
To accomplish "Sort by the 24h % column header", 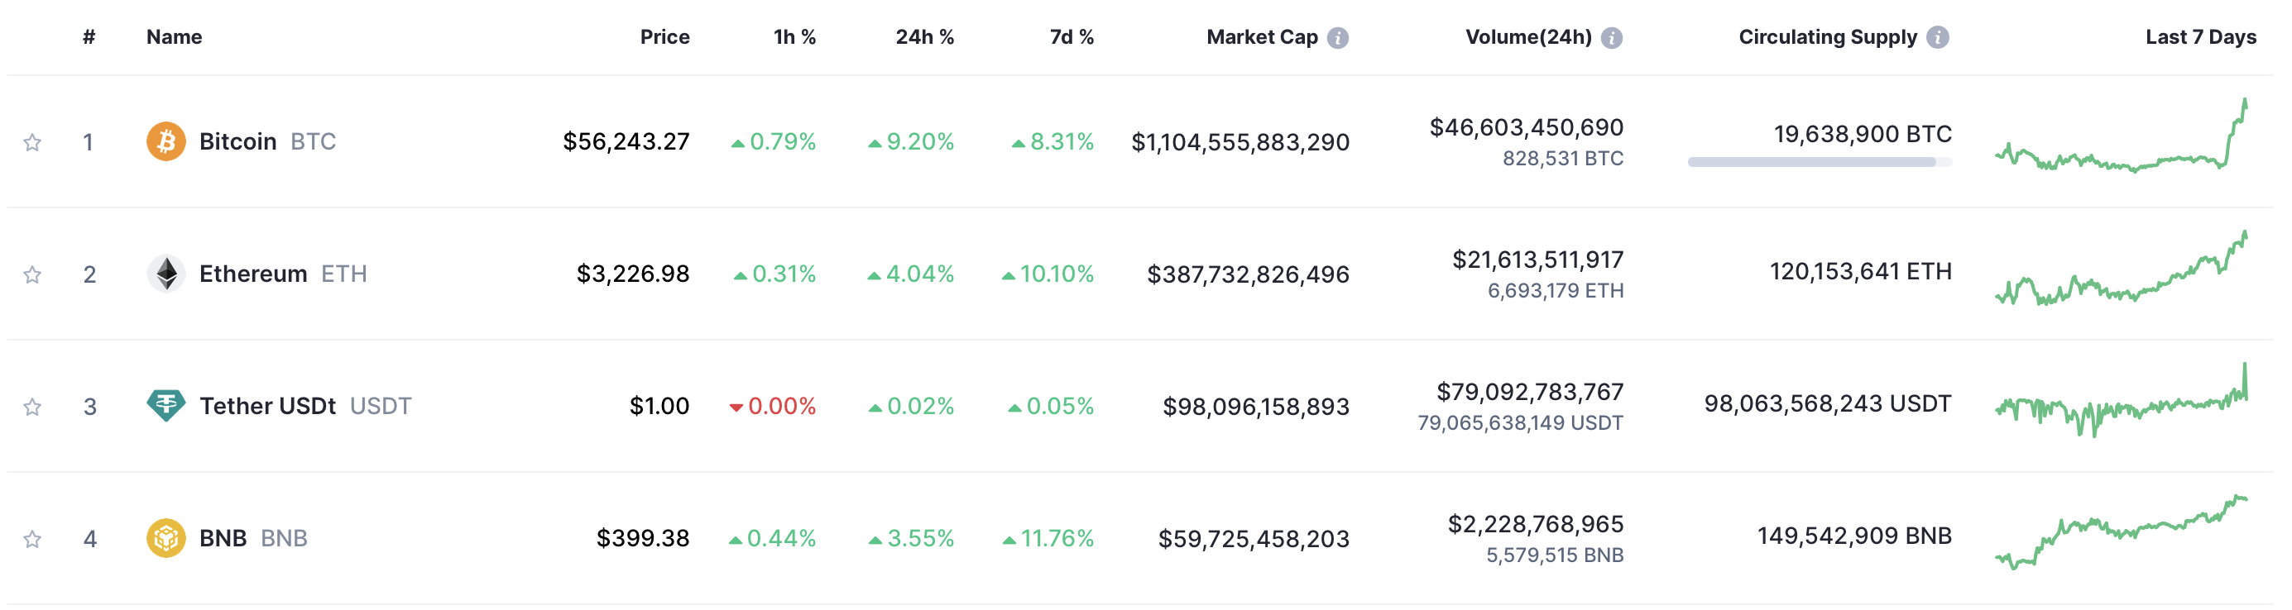I will [x=923, y=37].
